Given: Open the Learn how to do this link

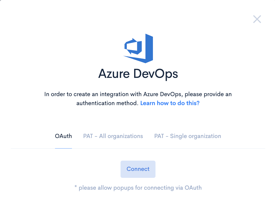Looking at the screenshot, I should [170, 103].
